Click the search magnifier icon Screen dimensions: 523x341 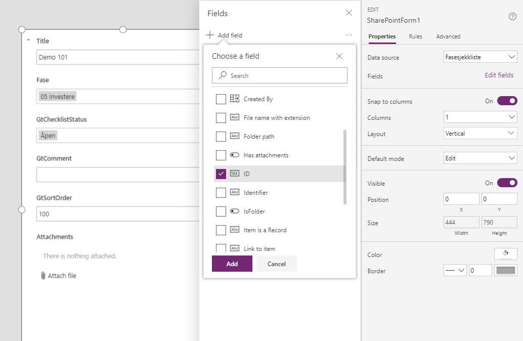223,75
